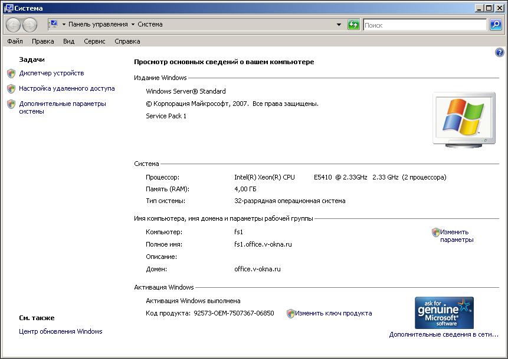Click the См. также sidebar heading

coord(37,318)
